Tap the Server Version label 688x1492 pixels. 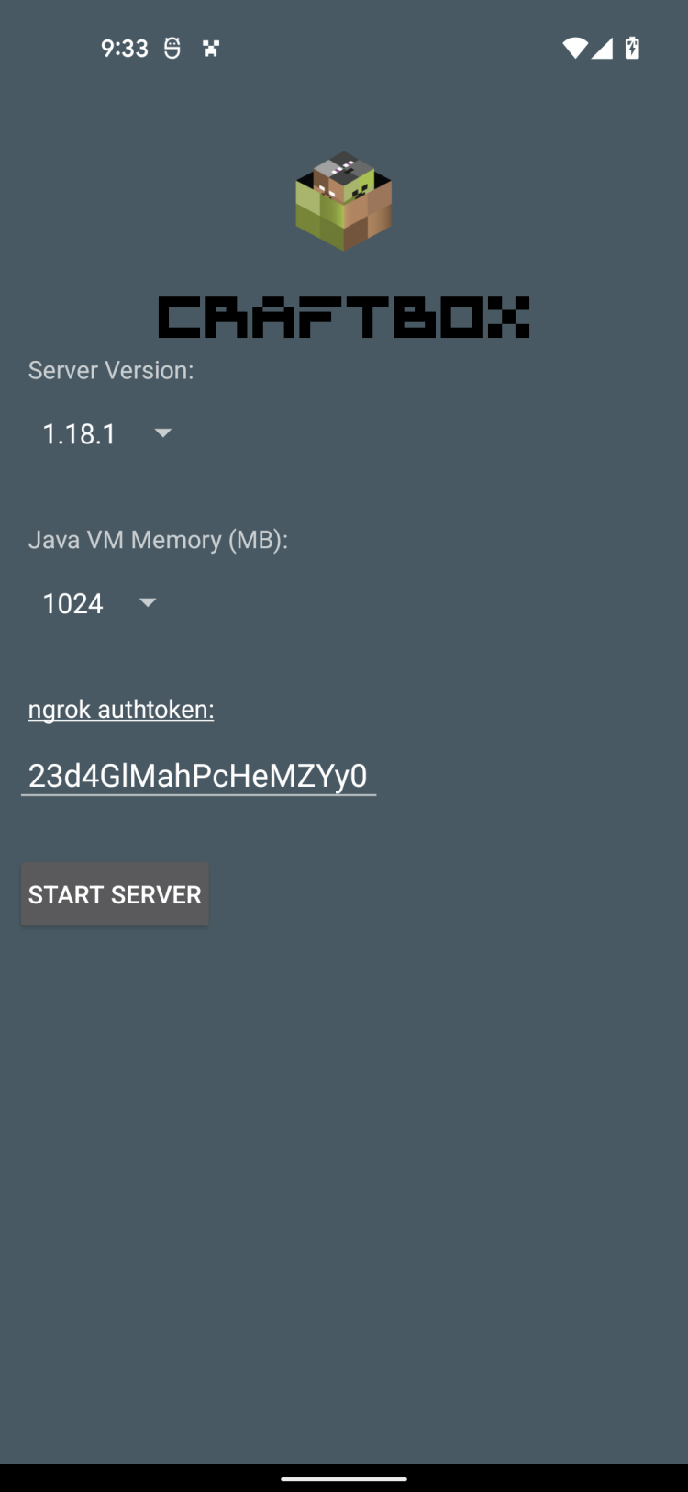coord(111,371)
